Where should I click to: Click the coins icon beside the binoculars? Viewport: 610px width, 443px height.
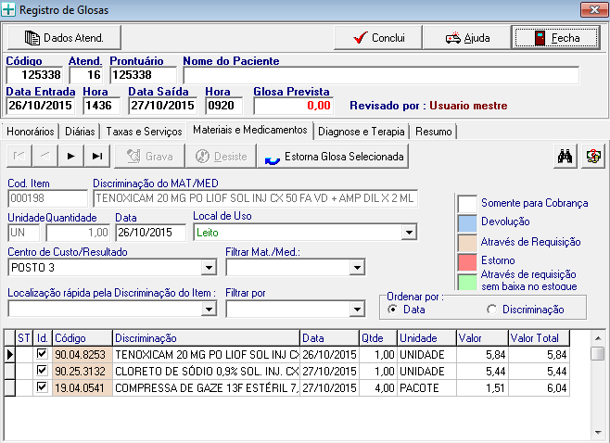(x=593, y=156)
